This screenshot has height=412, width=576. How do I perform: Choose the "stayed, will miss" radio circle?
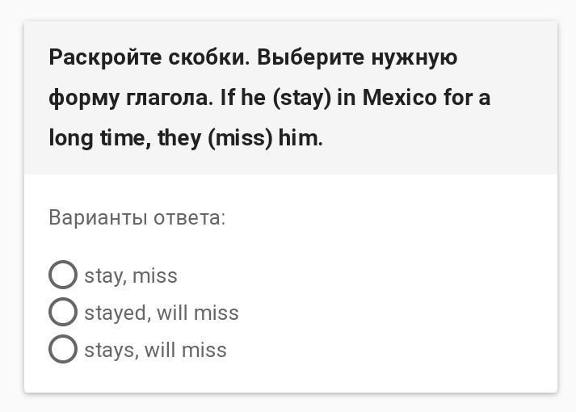tap(63, 312)
